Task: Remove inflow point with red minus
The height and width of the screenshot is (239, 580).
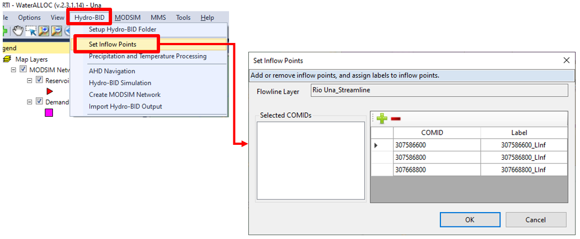Action: tap(396, 118)
